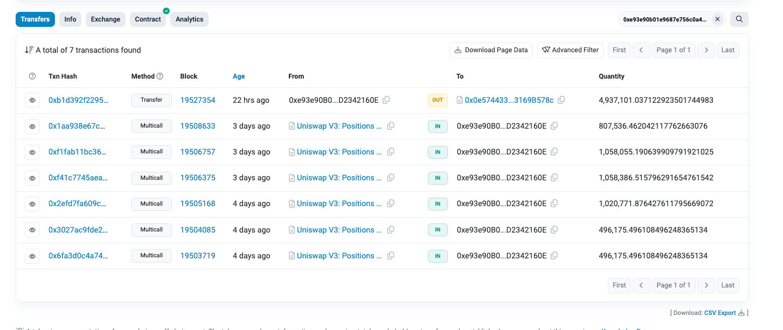Preview transaction 0x1aa938e67c with its eye icon
The height and width of the screenshot is (330, 783).
32,126
